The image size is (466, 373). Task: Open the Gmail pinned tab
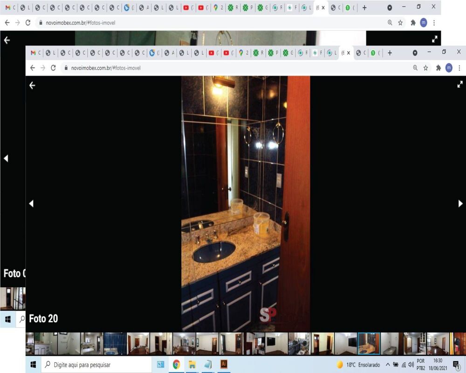[x=33, y=52]
